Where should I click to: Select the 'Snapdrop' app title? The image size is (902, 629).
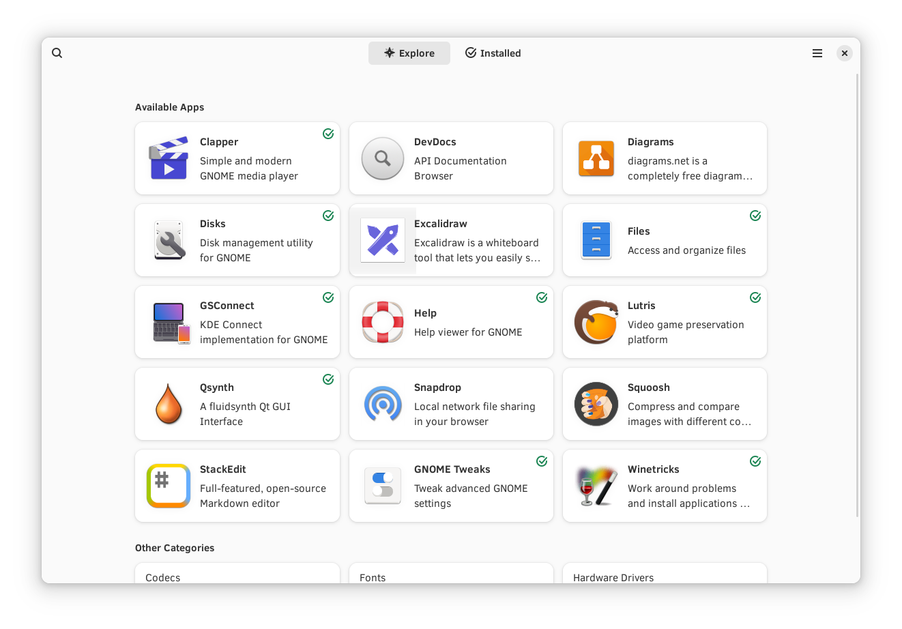click(x=437, y=387)
